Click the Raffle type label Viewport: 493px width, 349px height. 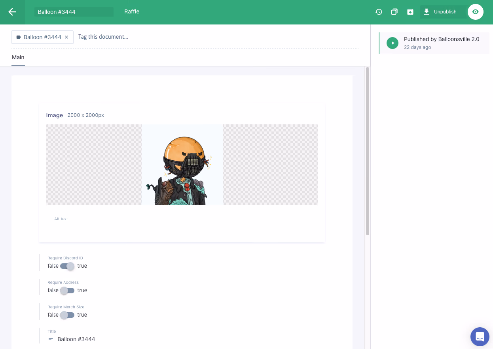[x=132, y=11]
